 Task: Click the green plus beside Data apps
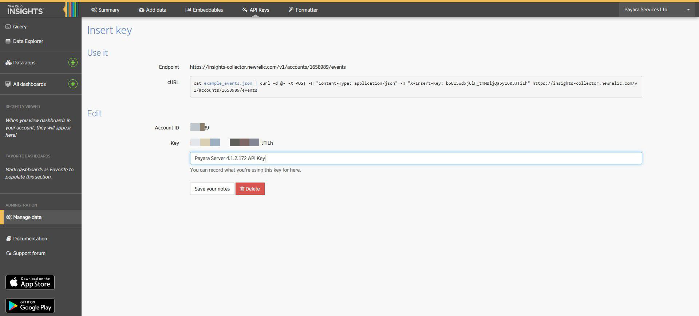(73, 63)
